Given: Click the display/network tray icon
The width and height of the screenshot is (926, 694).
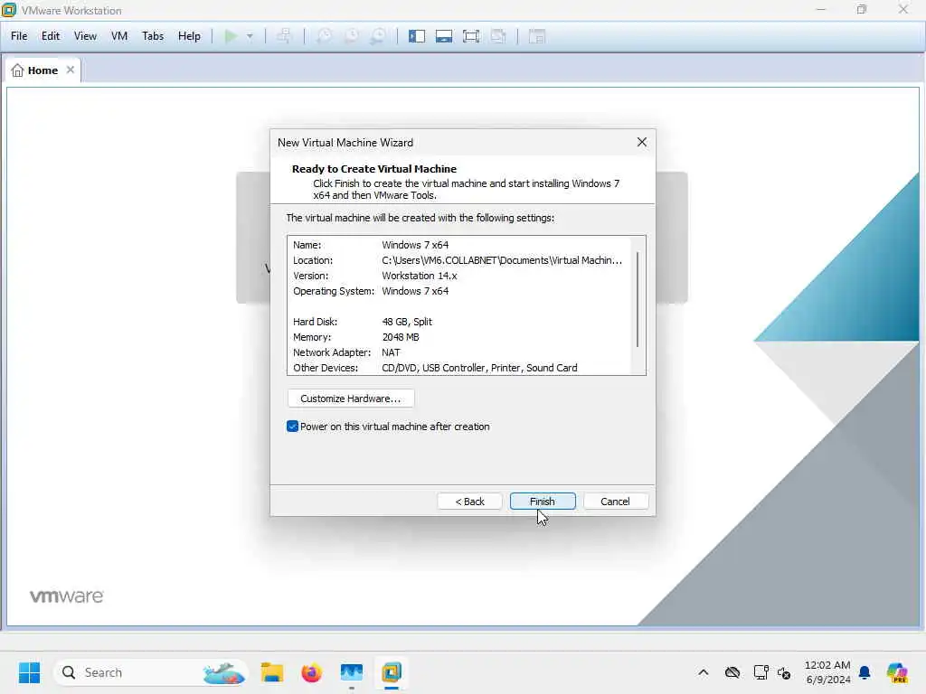Looking at the screenshot, I should click(x=761, y=672).
